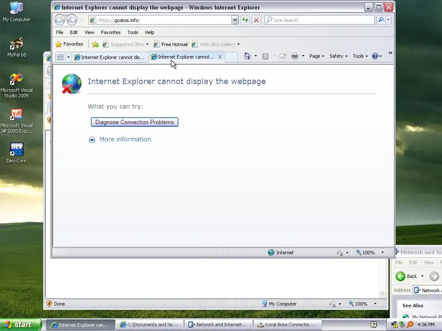The height and width of the screenshot is (331, 442).
Task: Open Microsoft Visual Studio 2005 shortcut
Action: [16, 86]
